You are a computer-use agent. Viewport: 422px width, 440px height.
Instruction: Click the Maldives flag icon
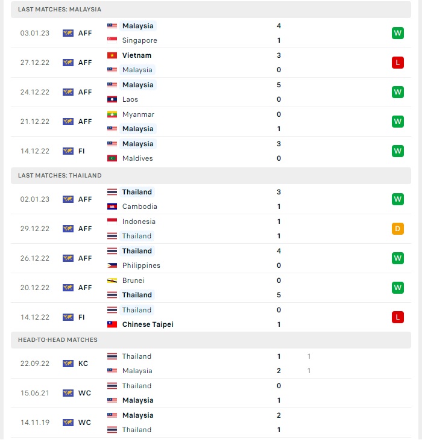point(112,158)
